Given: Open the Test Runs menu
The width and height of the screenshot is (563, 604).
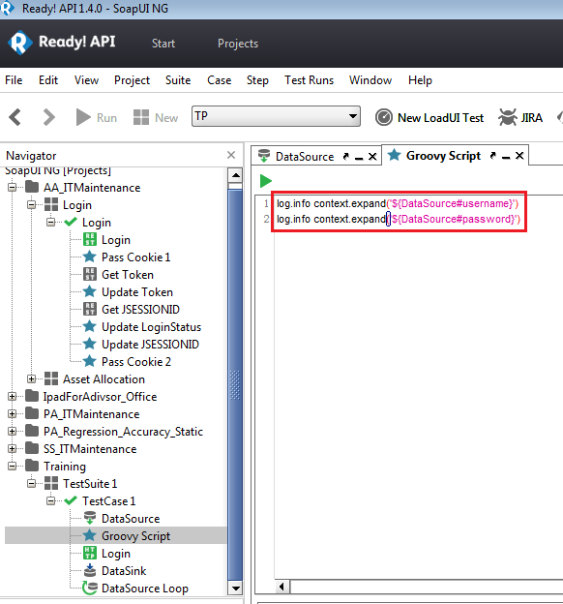Looking at the screenshot, I should (309, 80).
